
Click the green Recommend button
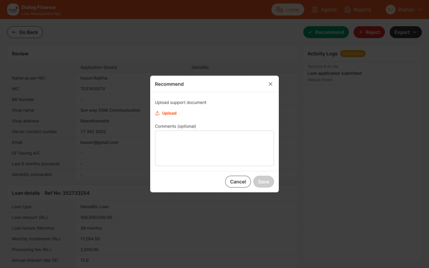click(x=326, y=32)
